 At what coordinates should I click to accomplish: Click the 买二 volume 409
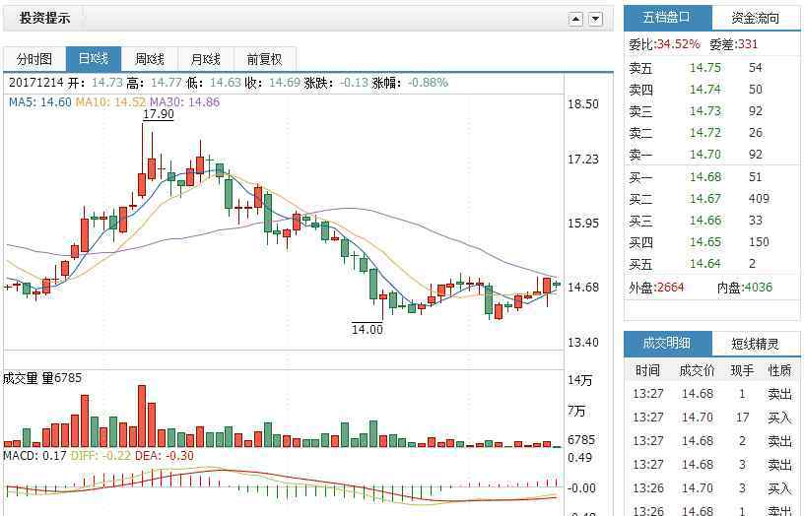tap(759, 198)
